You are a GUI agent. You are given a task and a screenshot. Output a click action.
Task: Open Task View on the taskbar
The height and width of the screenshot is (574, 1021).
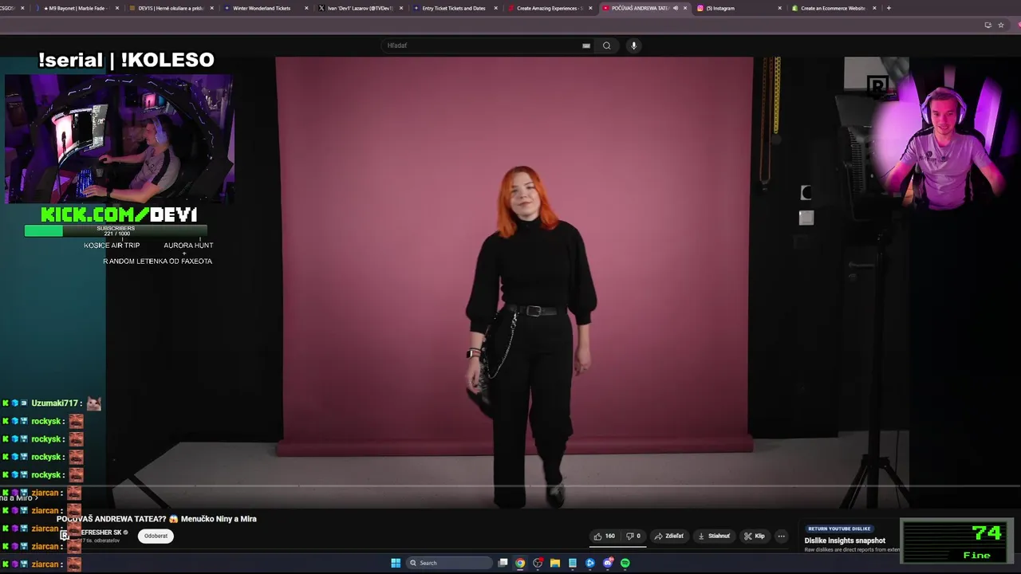(x=503, y=563)
